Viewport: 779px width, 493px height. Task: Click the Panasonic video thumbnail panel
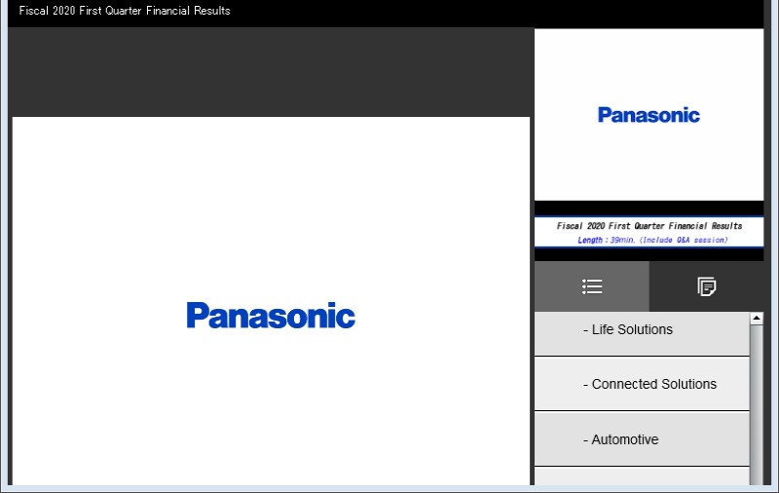click(x=649, y=115)
